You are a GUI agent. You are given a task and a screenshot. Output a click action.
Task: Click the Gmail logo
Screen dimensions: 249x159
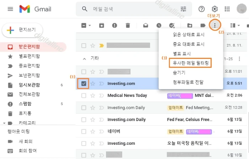(35, 9)
